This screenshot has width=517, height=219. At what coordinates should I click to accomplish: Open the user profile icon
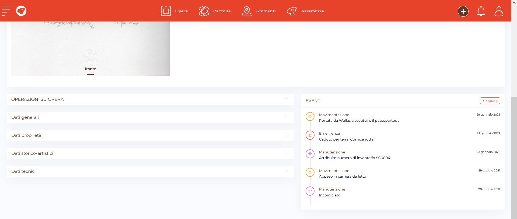pyautogui.click(x=499, y=11)
